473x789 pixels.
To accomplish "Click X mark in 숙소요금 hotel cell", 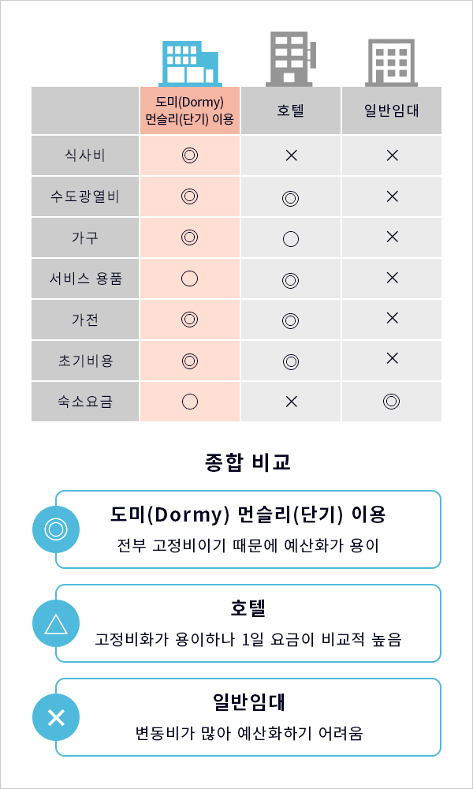I will (x=291, y=402).
